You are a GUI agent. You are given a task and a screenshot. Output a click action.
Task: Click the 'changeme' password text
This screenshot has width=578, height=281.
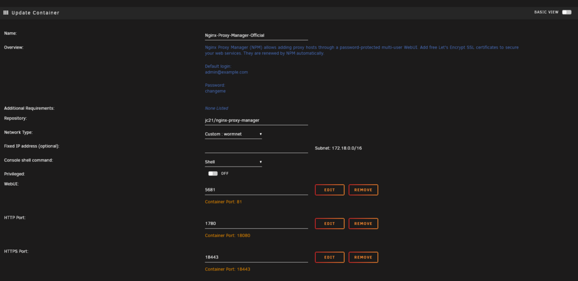coord(215,91)
